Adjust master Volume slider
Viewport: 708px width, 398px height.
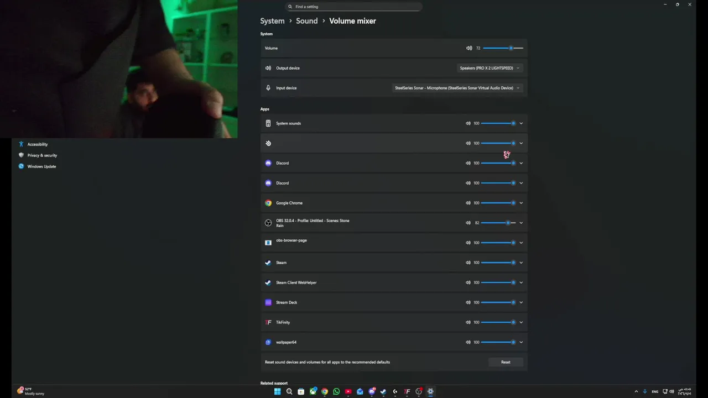[503, 48]
